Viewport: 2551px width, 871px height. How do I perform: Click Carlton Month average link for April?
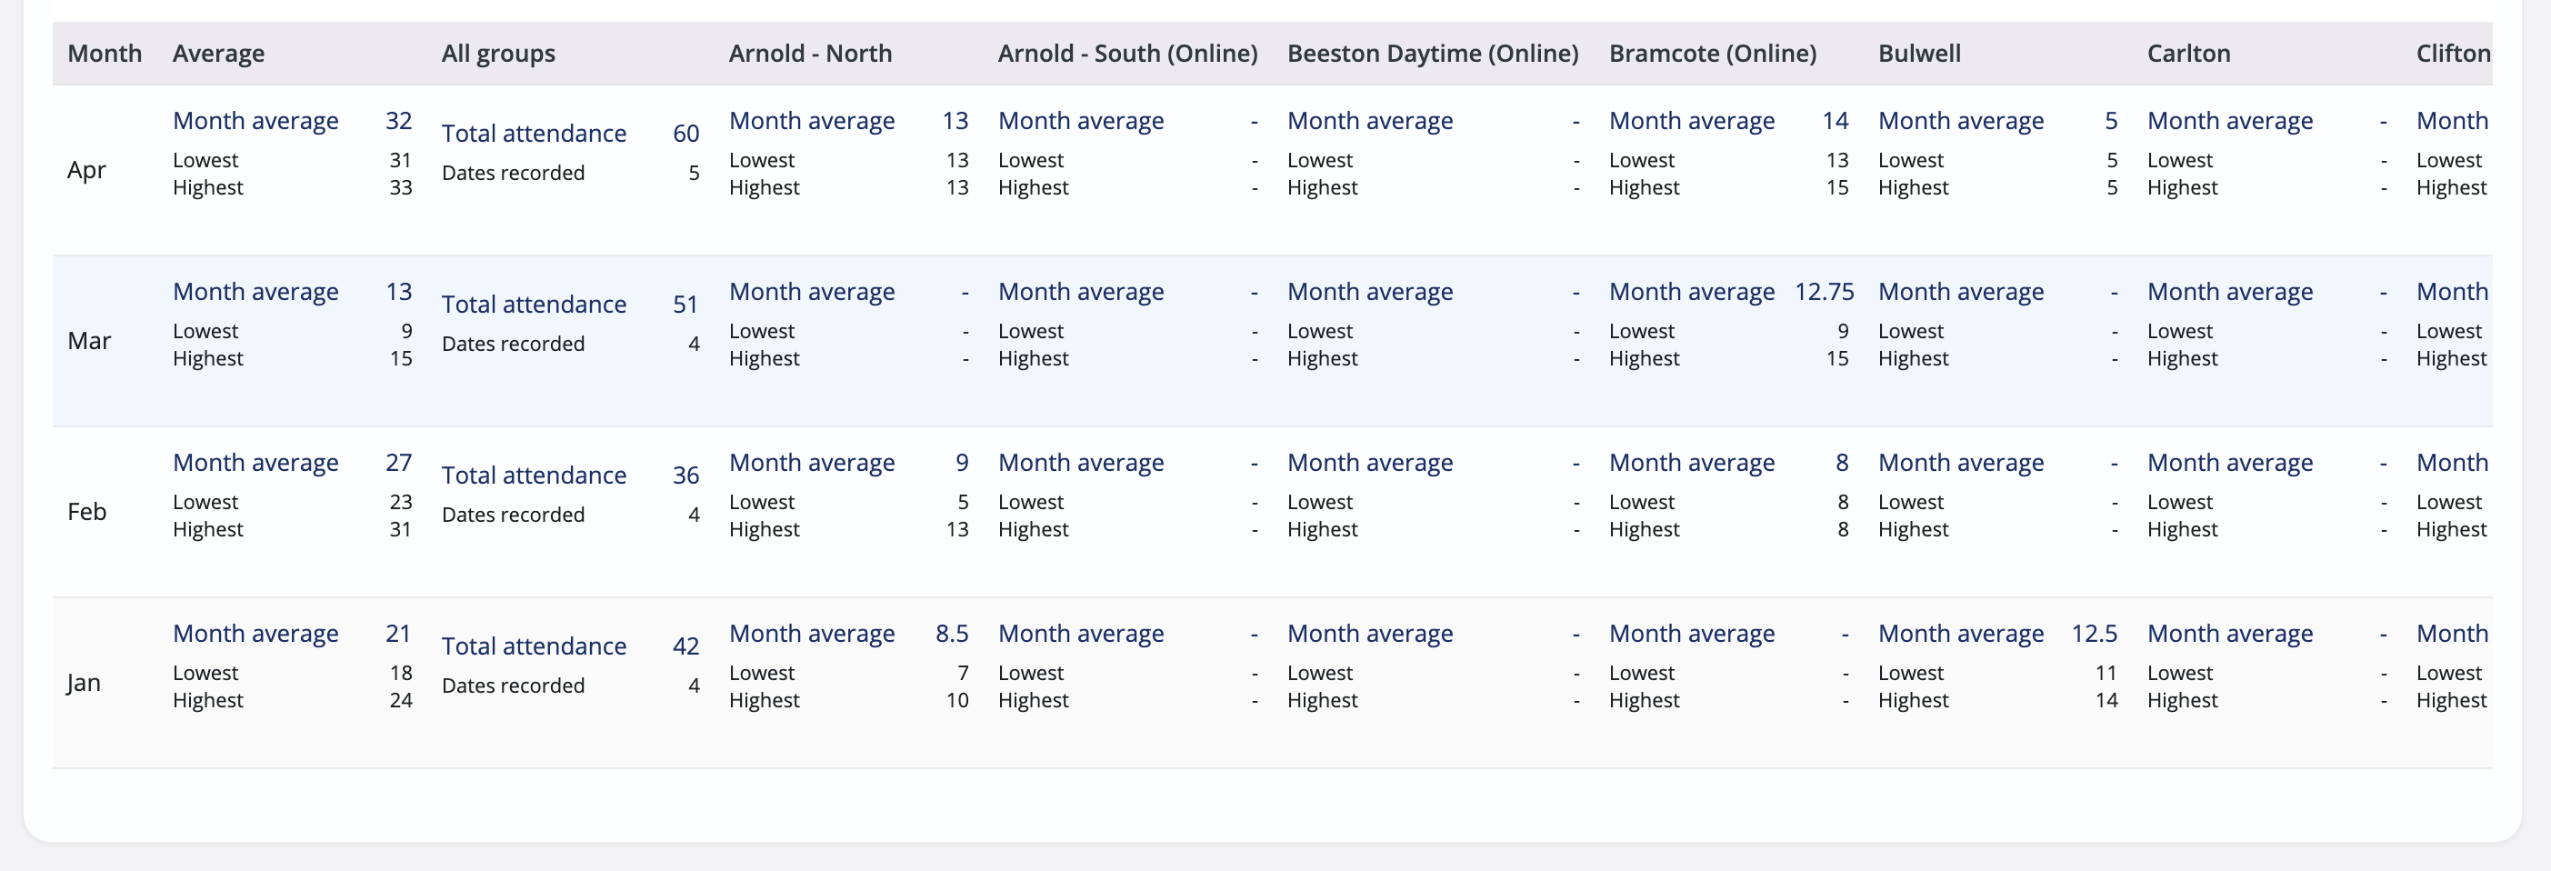click(x=2230, y=121)
